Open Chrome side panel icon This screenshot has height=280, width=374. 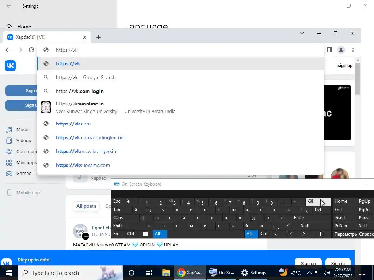click(329, 50)
